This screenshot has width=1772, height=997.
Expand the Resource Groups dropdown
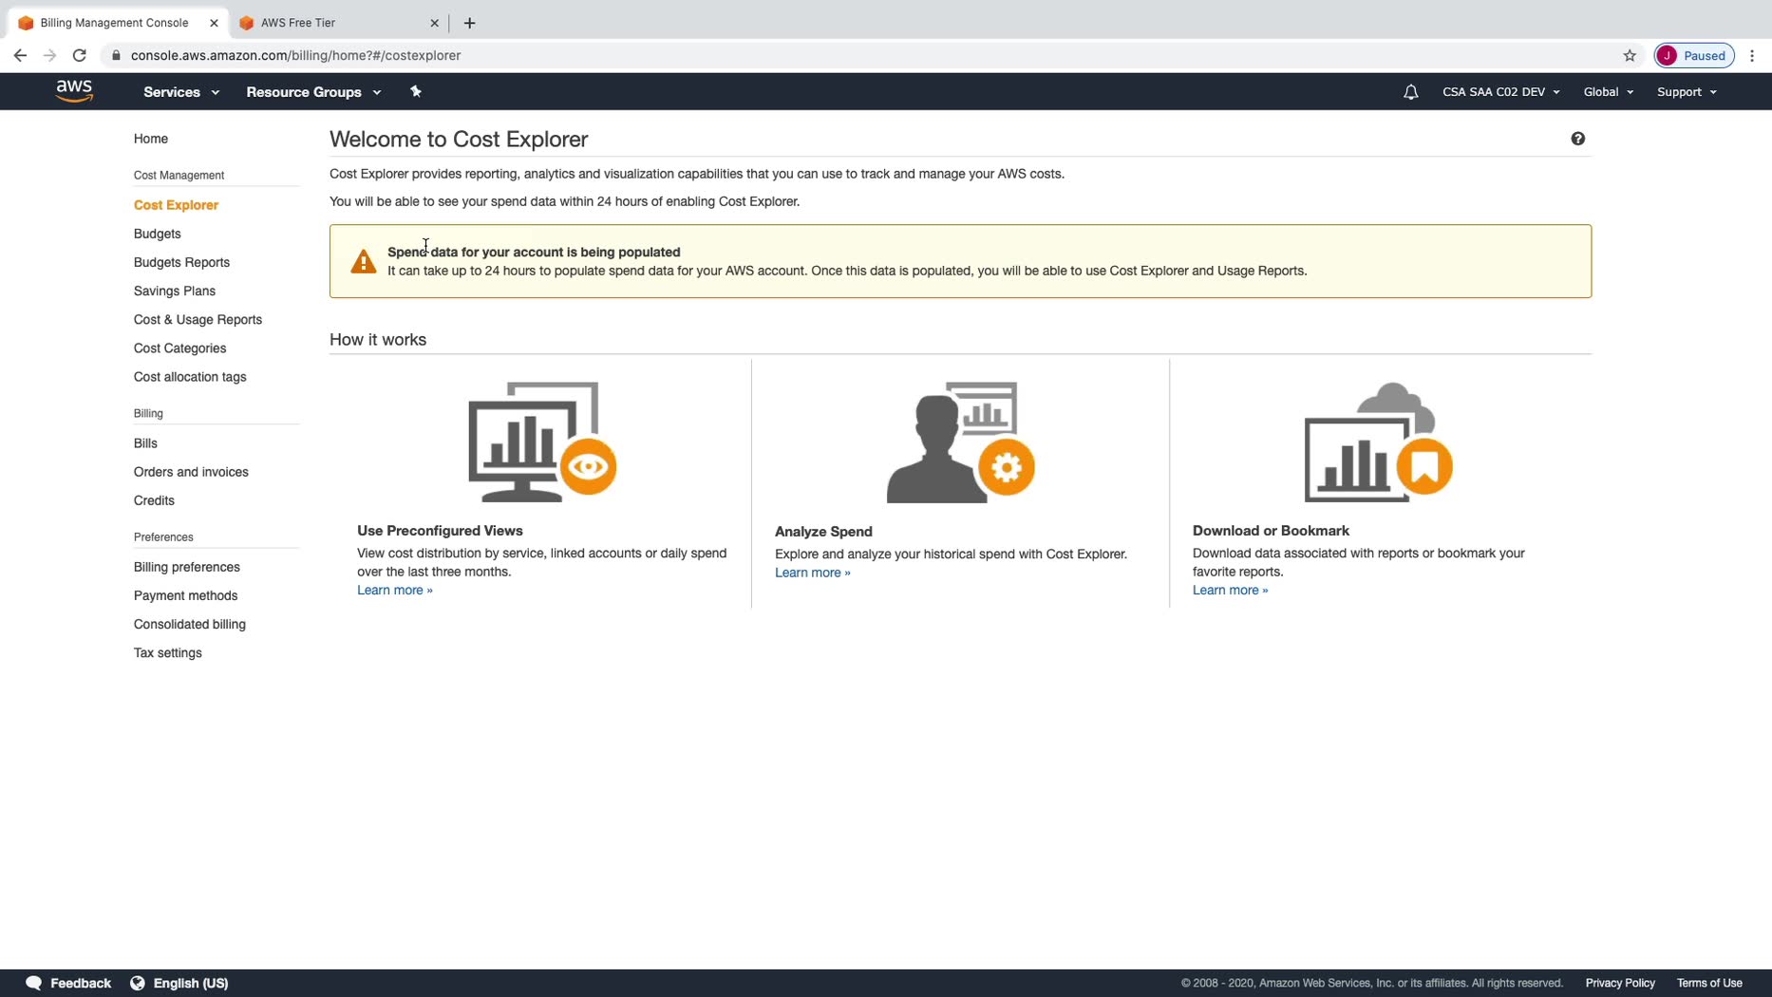pos(313,92)
